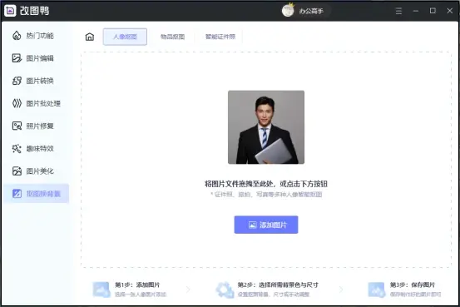This screenshot has width=460, height=307.
Task: Open the hamburger menu in title bar
Action: 398,11
